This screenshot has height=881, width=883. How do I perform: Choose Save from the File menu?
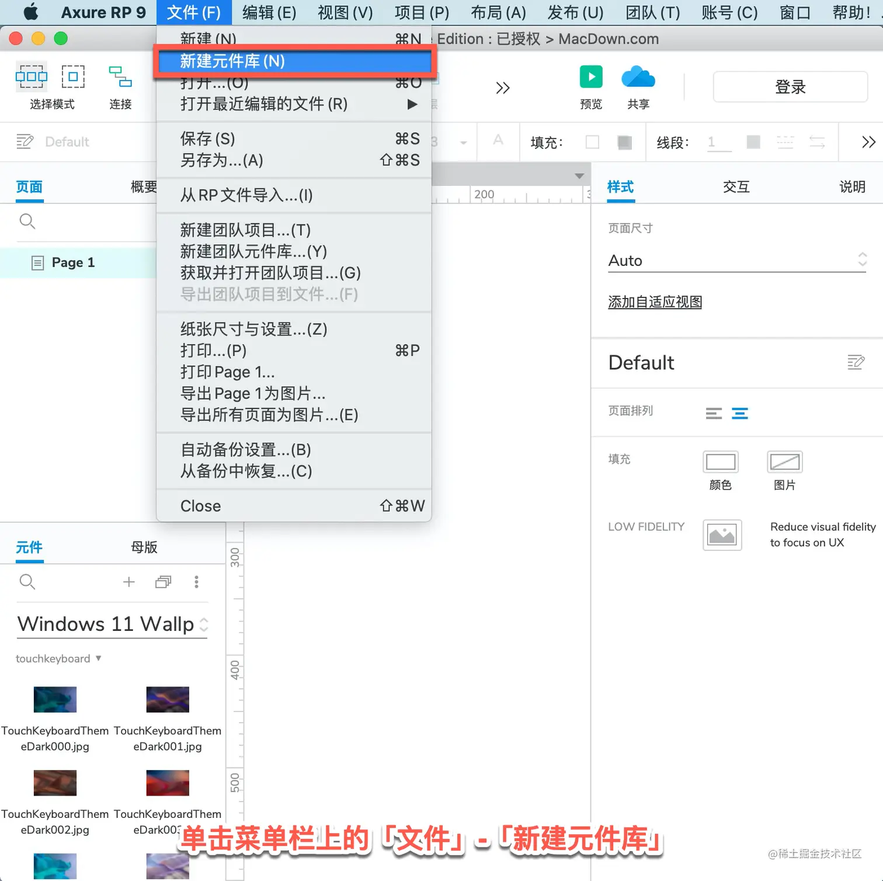294,138
